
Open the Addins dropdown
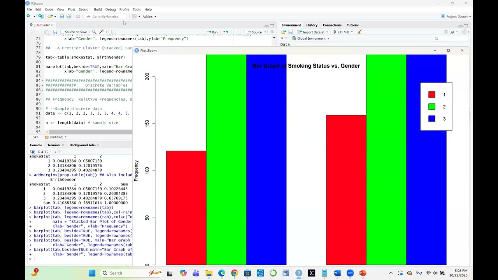coord(149,16)
